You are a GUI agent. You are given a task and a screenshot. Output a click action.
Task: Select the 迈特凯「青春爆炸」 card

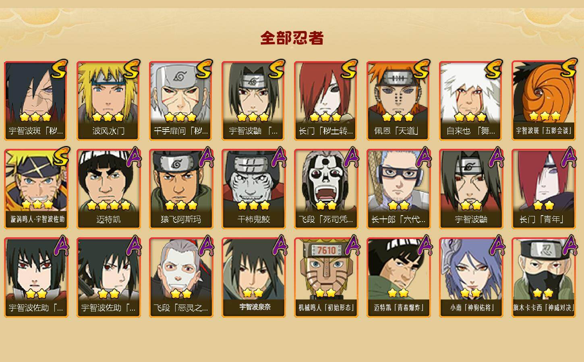398,278
